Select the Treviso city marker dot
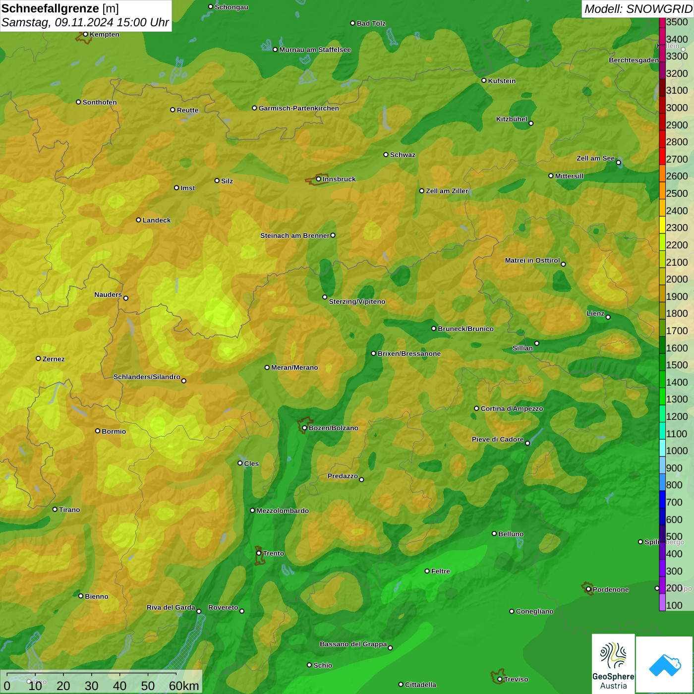694x694 pixels. 500,679
